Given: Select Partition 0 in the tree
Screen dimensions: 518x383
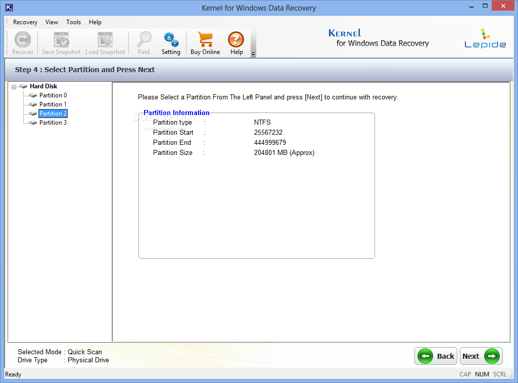Looking at the screenshot, I should pyautogui.click(x=53, y=95).
